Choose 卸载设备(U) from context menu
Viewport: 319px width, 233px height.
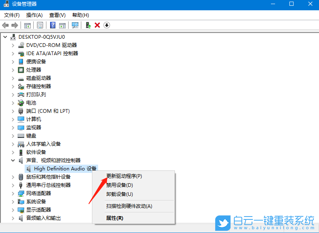click(x=133, y=194)
